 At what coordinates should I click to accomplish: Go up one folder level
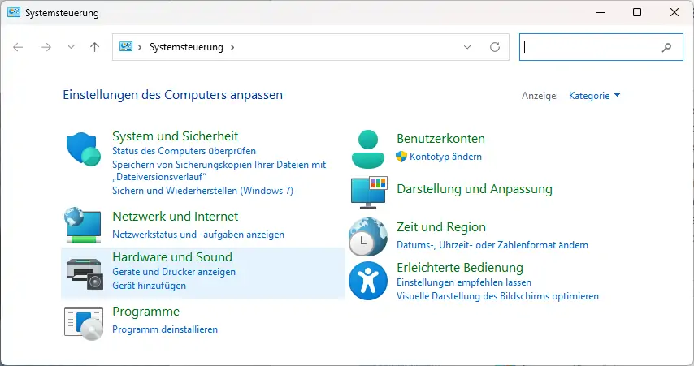click(94, 47)
